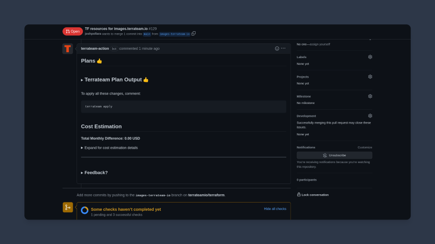Click the No milestone text
Image resolution: width=435 pixels, height=244 pixels.
(305, 103)
